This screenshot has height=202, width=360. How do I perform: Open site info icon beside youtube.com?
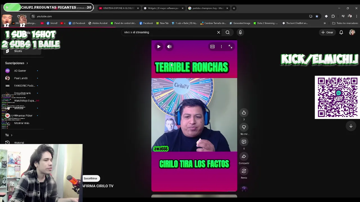(x=33, y=16)
